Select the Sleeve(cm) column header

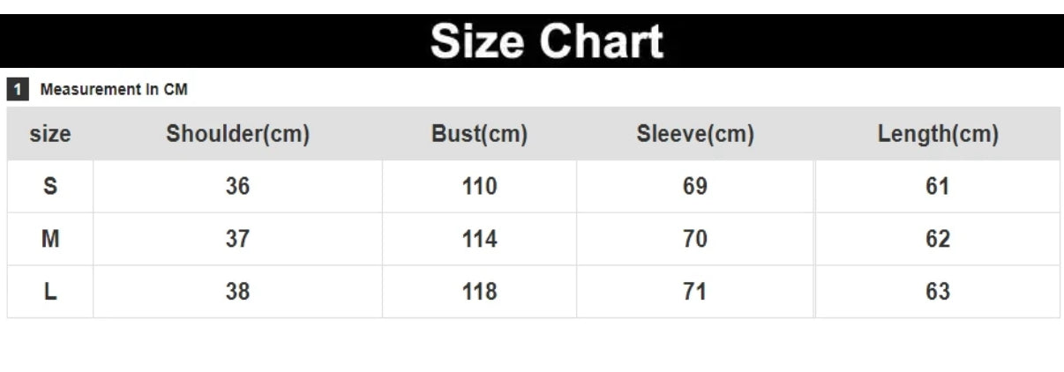pyautogui.click(x=695, y=134)
